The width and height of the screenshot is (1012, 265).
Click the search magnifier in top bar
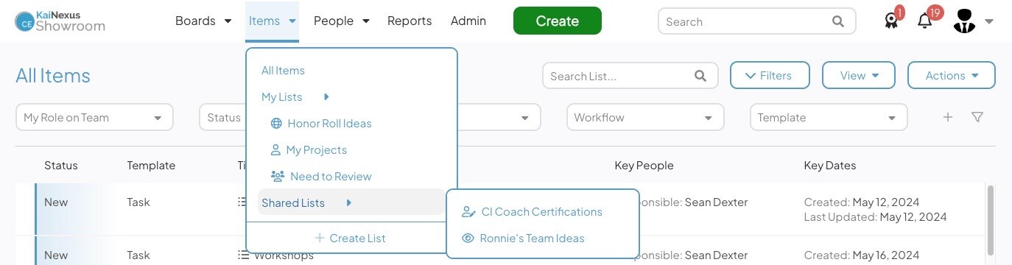[x=838, y=21]
